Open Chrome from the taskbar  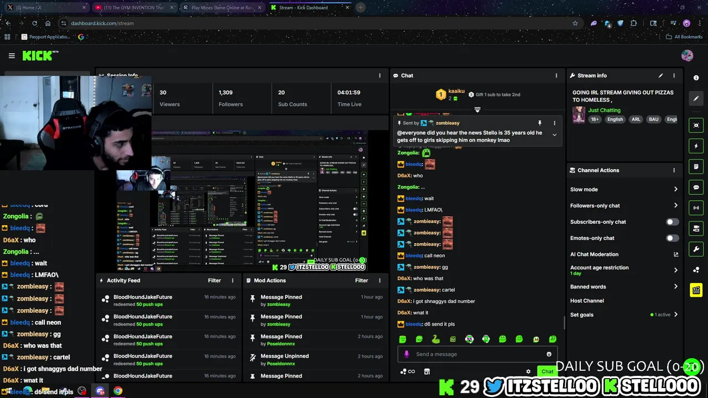(118, 391)
